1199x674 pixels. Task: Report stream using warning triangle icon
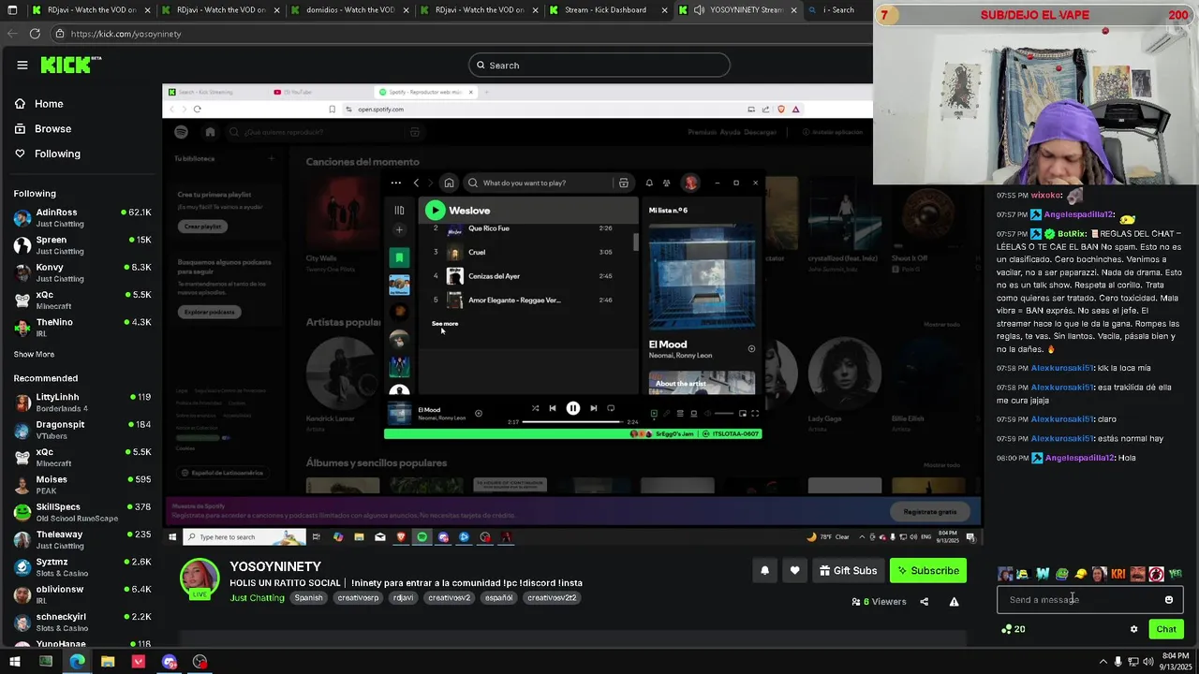click(954, 602)
